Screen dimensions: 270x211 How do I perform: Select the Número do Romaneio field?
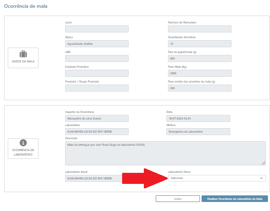tap(200, 29)
